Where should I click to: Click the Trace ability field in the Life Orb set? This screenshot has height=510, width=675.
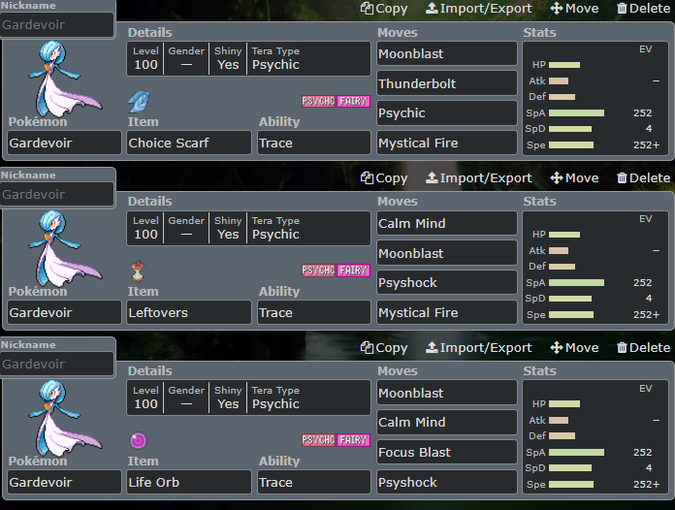pyautogui.click(x=314, y=482)
